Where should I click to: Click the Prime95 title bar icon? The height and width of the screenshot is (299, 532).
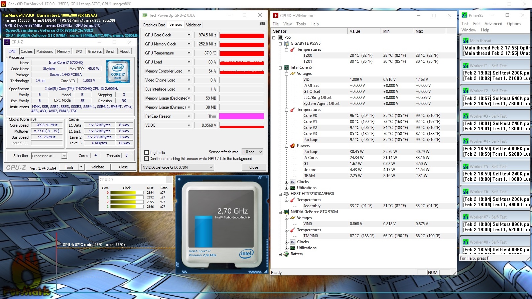[464, 15]
